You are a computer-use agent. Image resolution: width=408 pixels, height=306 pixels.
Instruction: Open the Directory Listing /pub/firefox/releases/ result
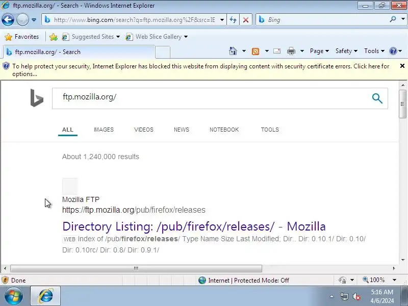(194, 226)
